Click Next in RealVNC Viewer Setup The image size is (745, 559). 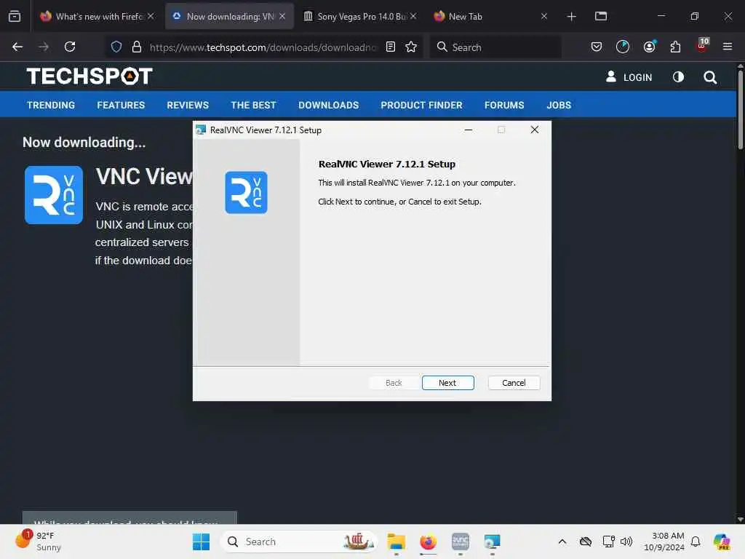[447, 383]
